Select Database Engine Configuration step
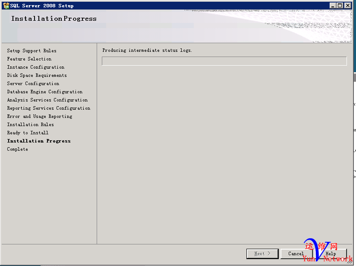The image size is (356, 266). 45,92
